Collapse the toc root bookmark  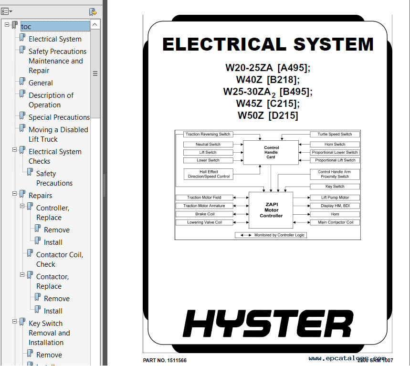click(x=7, y=24)
